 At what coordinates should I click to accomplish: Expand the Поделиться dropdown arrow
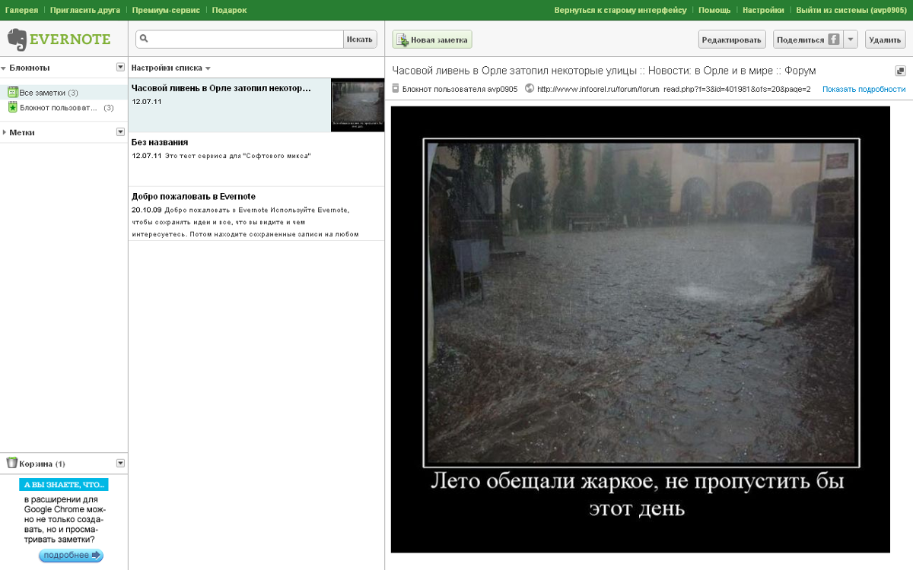tap(851, 40)
